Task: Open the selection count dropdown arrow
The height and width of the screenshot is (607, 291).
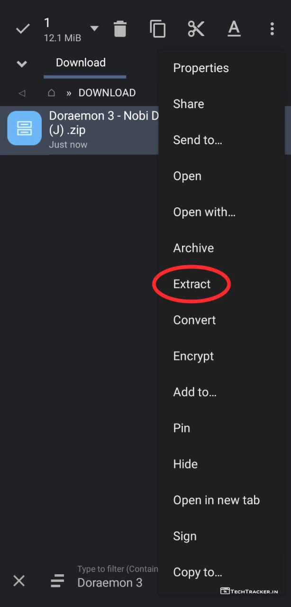Action: (94, 28)
